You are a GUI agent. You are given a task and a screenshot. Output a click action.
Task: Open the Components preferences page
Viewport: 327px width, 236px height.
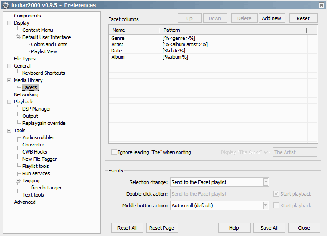[27, 16]
